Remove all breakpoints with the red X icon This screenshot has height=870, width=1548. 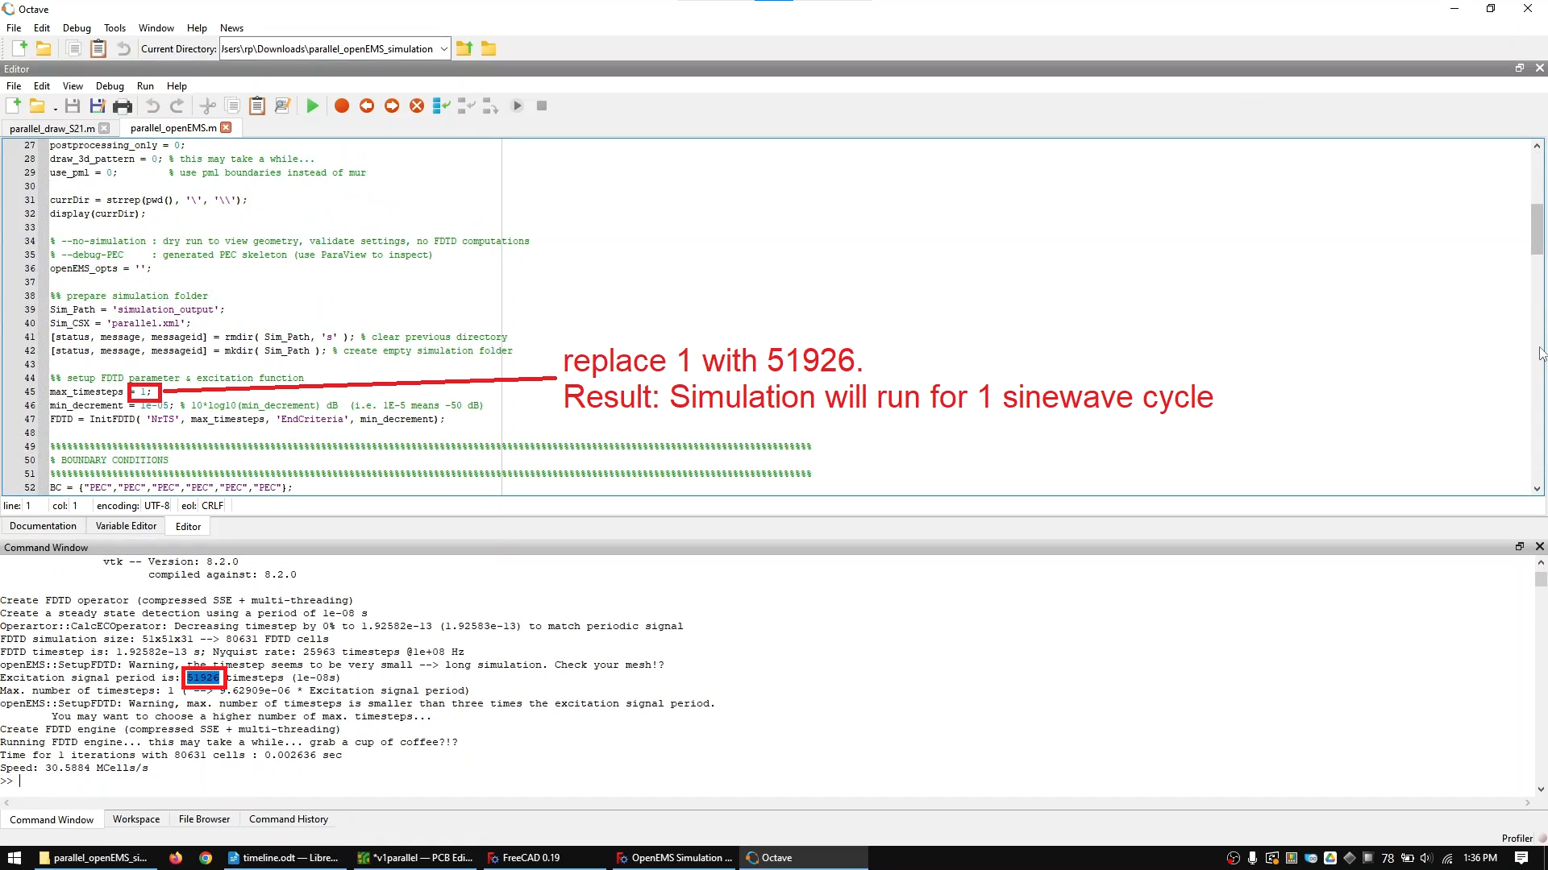click(x=417, y=106)
